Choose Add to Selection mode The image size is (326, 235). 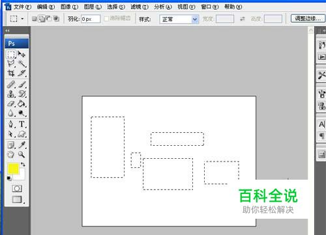(42, 19)
